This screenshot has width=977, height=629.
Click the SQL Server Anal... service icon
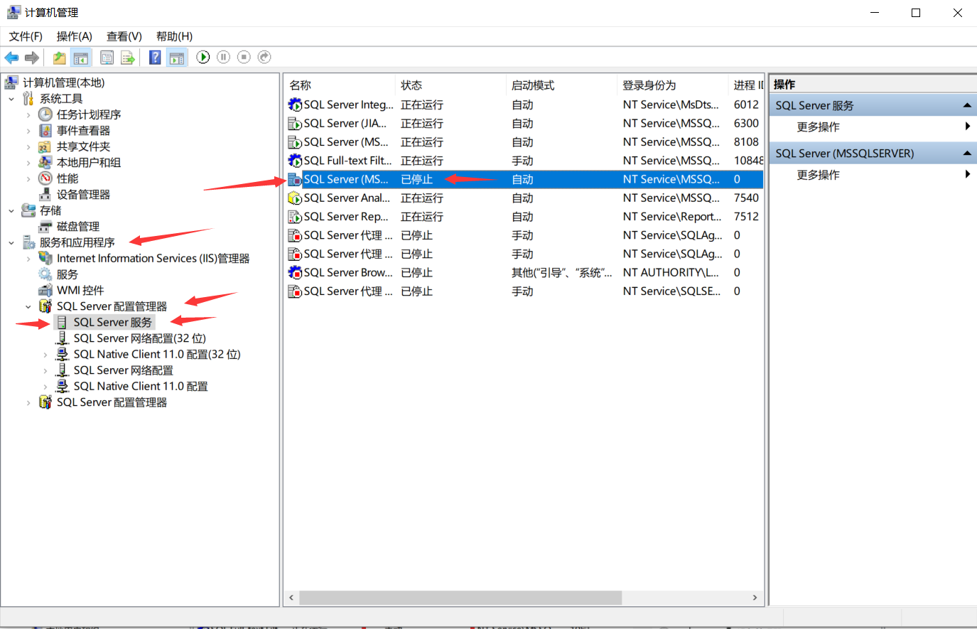tap(295, 198)
